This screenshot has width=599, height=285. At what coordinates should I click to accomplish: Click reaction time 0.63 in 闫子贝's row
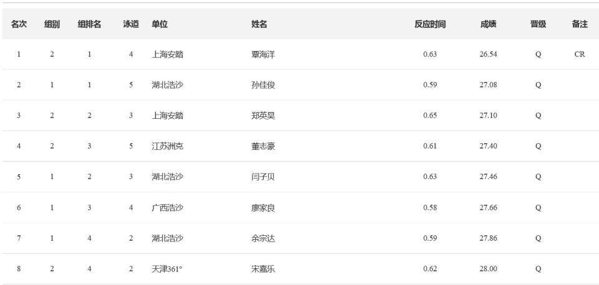pyautogui.click(x=430, y=177)
